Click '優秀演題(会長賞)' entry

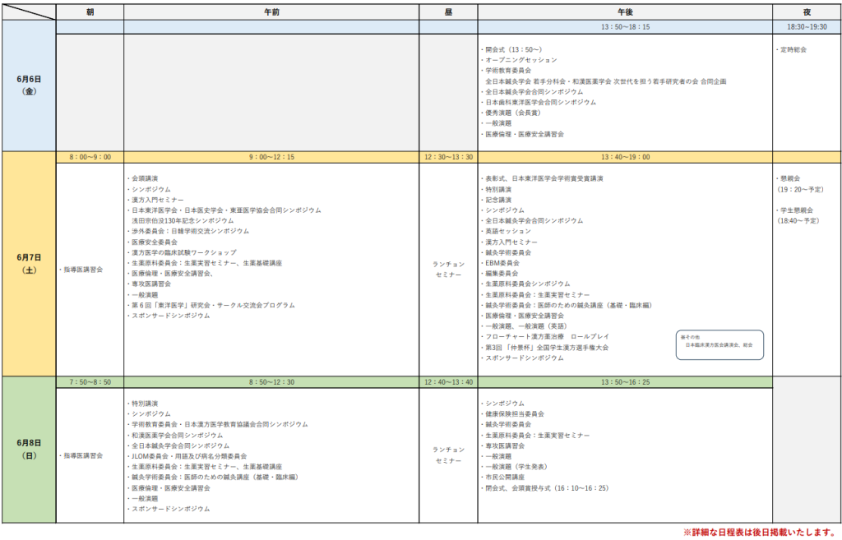coord(511,113)
